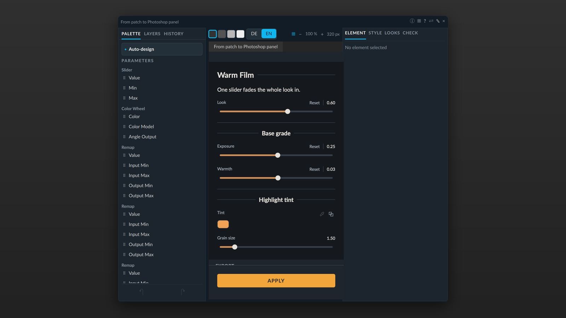This screenshot has width=566, height=318.
Task: Grab drag handle of Angle Output parameter
Action: pyautogui.click(x=124, y=137)
